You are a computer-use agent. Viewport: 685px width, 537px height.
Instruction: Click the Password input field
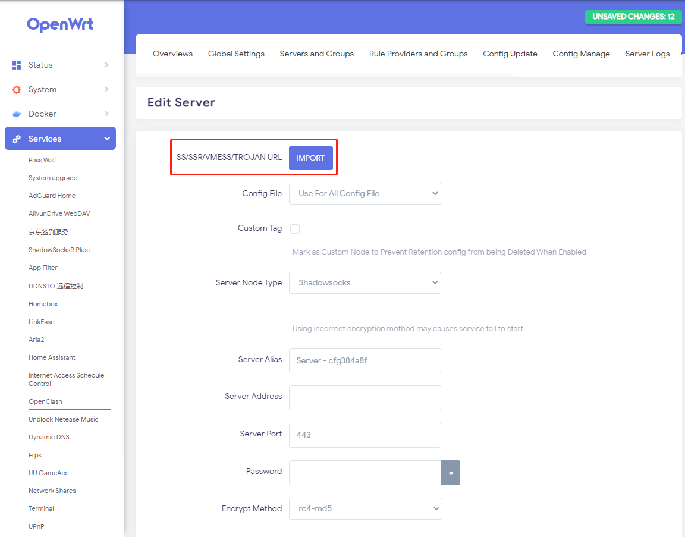[x=365, y=473]
